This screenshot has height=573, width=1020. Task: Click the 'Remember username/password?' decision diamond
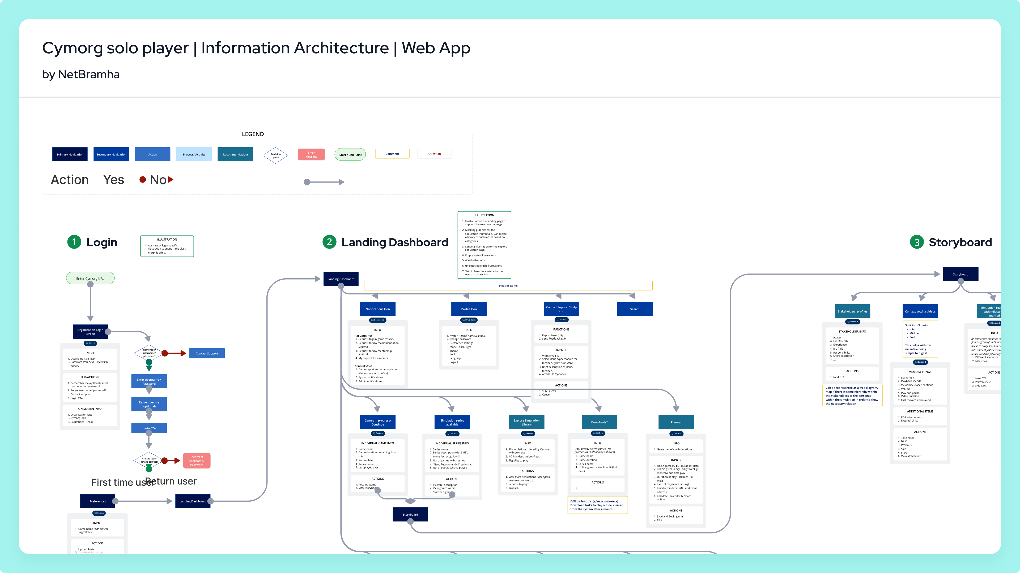[x=149, y=353]
